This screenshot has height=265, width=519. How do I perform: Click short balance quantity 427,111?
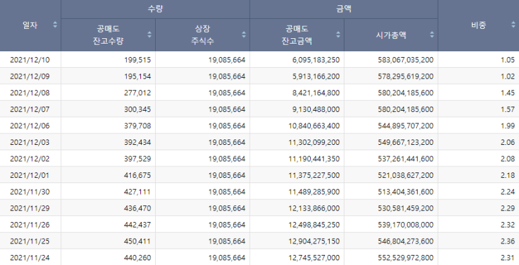pos(138,192)
